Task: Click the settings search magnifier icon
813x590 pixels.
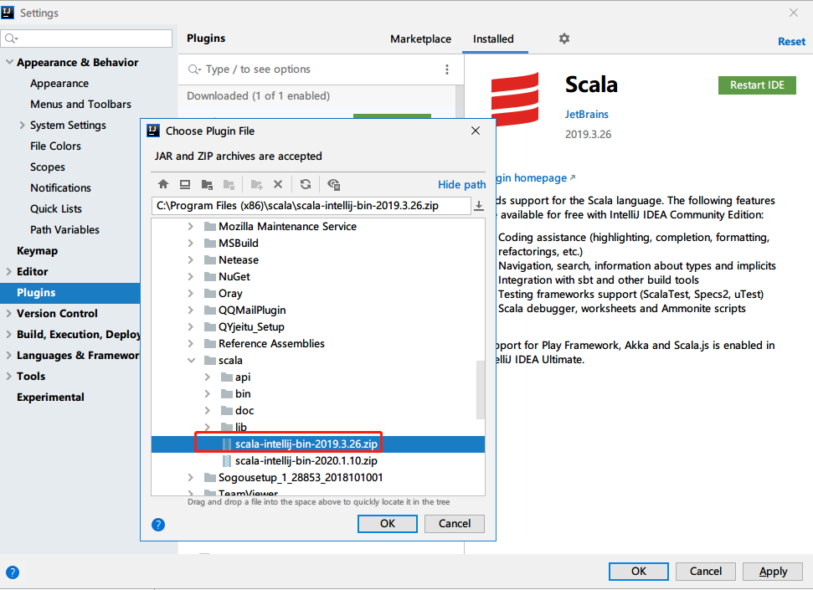Action: coord(12,38)
